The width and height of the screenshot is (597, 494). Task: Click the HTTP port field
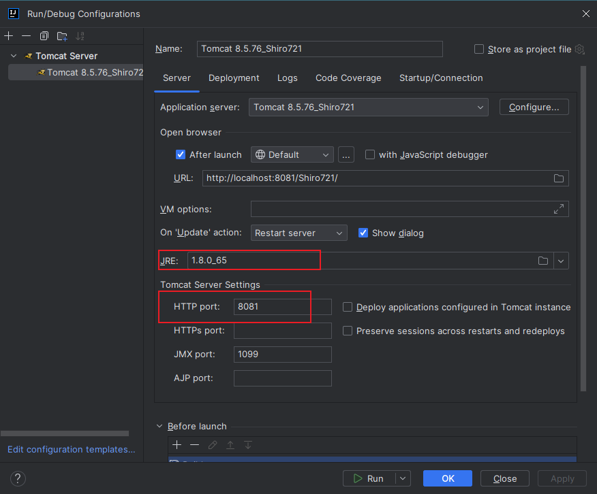[283, 307]
